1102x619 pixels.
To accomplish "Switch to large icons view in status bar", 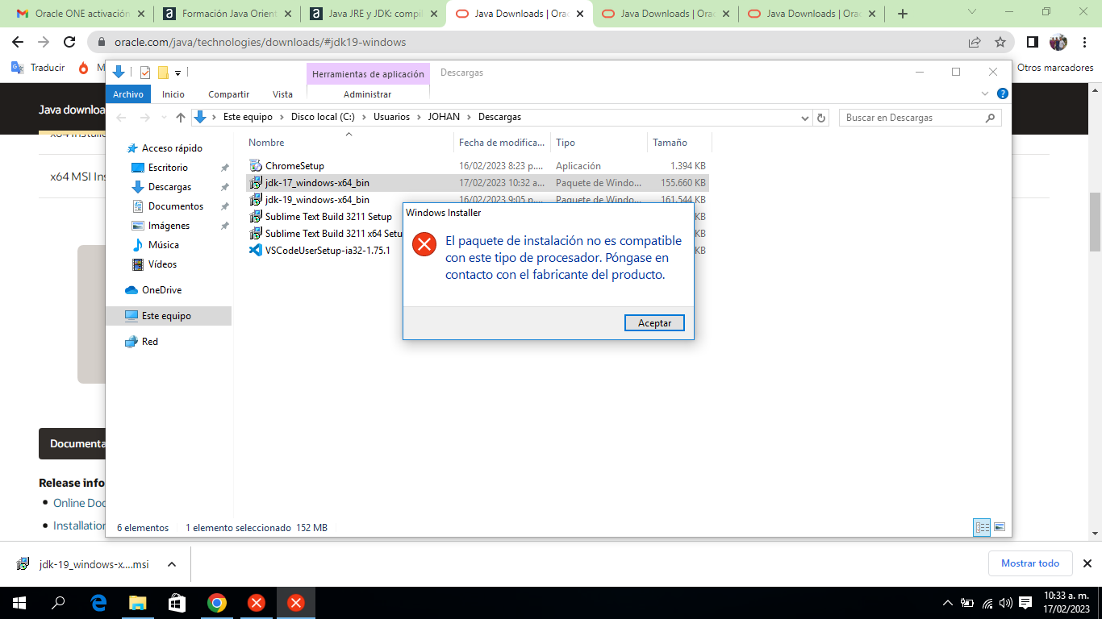I will click(x=1000, y=527).
